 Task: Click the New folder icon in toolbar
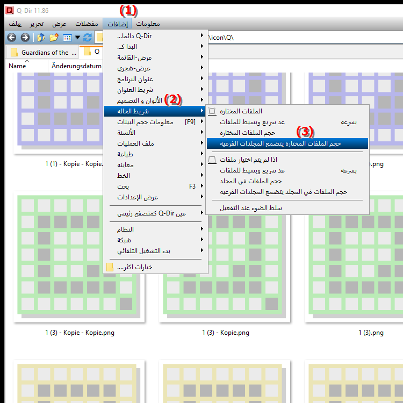(54, 38)
